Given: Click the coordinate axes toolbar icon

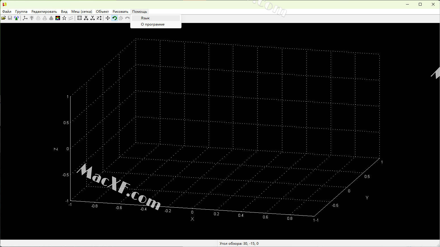Looking at the screenshot, I should click(25, 18).
